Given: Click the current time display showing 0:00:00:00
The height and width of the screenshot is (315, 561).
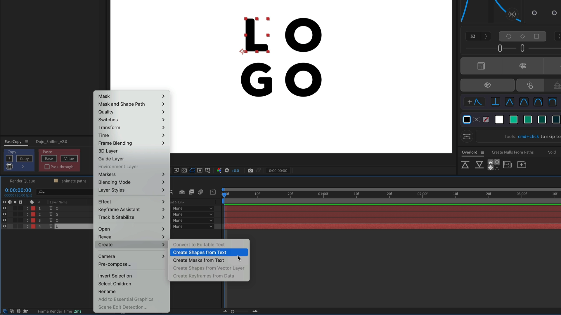Looking at the screenshot, I should 18,190.
